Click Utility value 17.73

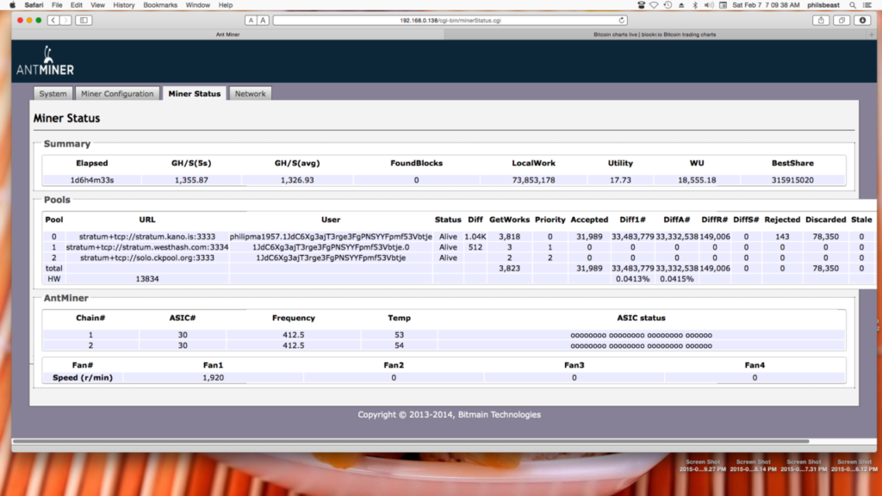pyautogui.click(x=620, y=180)
